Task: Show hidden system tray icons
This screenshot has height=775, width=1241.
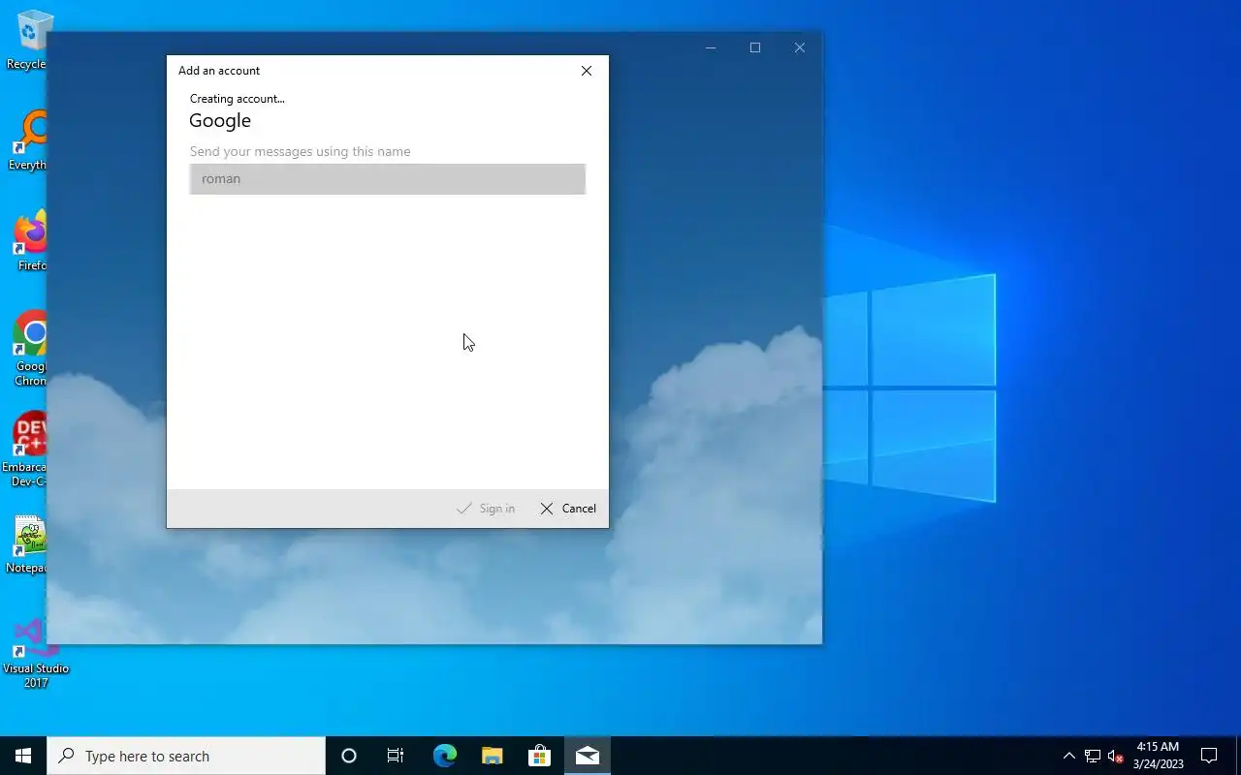Action: (1069, 756)
